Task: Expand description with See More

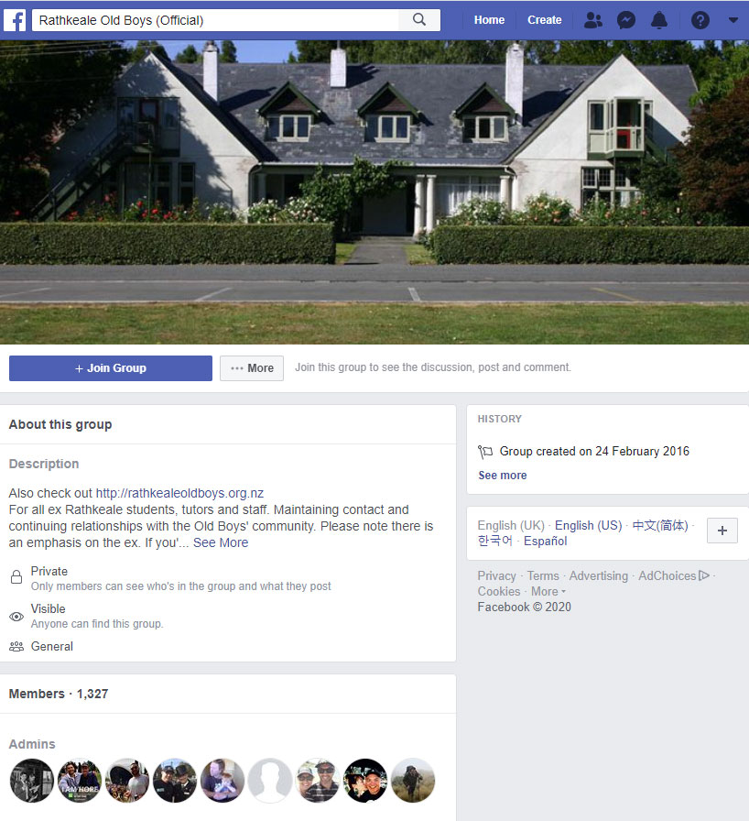Action: 221,542
